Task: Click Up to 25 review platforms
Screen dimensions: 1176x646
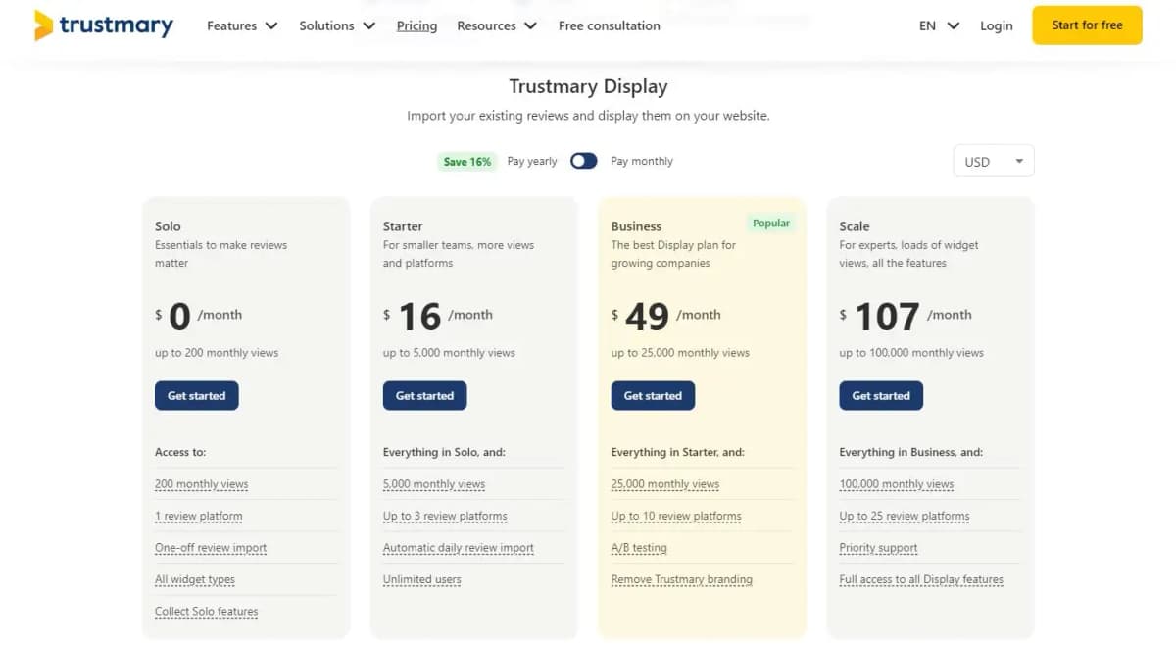Action: pyautogui.click(x=905, y=516)
